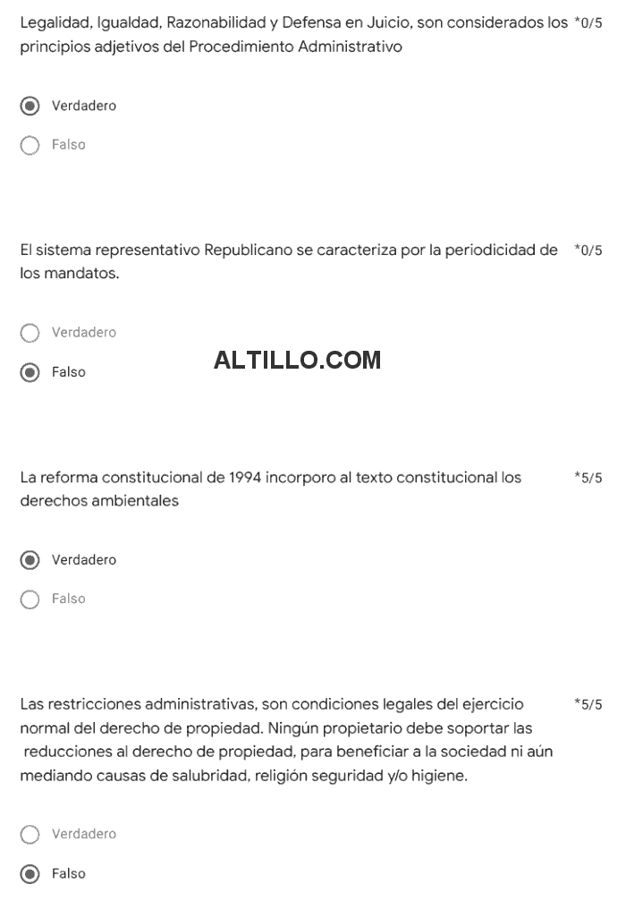Viewport: 626px width, 910px height.
Task: Click the 0/5 score beside the Legalidad question
Action: (x=588, y=23)
